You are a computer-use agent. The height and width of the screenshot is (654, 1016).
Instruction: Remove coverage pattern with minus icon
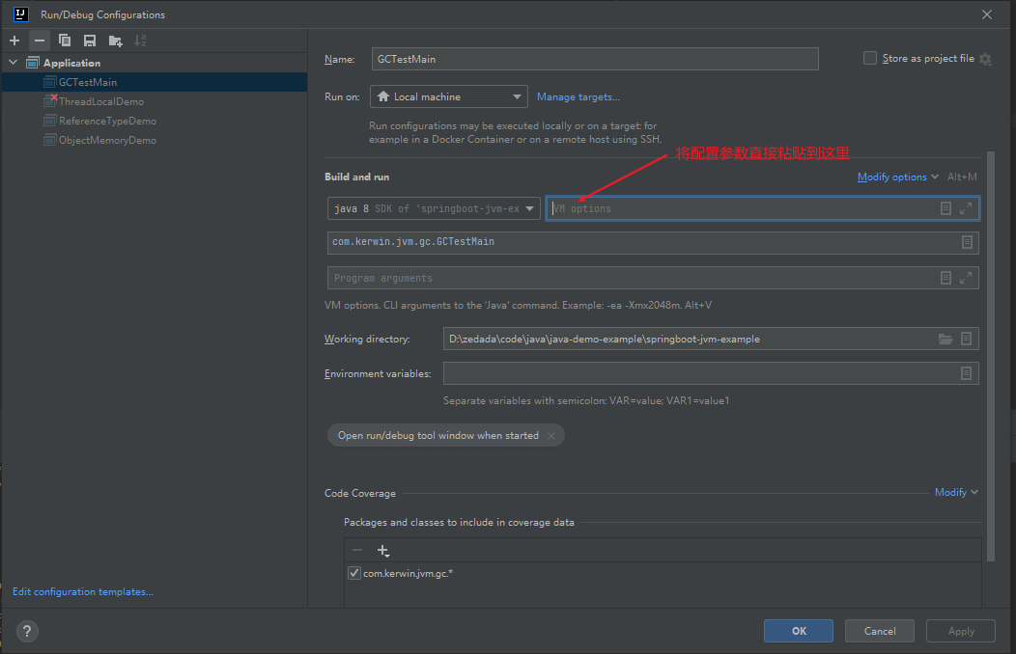(357, 551)
